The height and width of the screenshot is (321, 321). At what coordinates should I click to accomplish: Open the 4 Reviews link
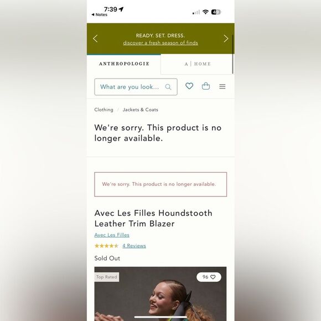tap(134, 246)
